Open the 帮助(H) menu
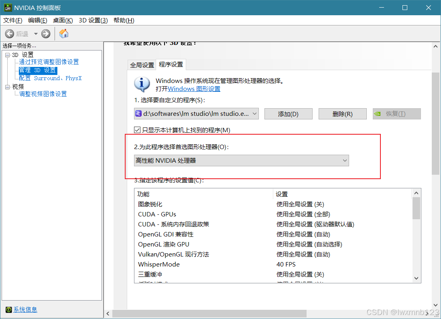 (x=124, y=20)
